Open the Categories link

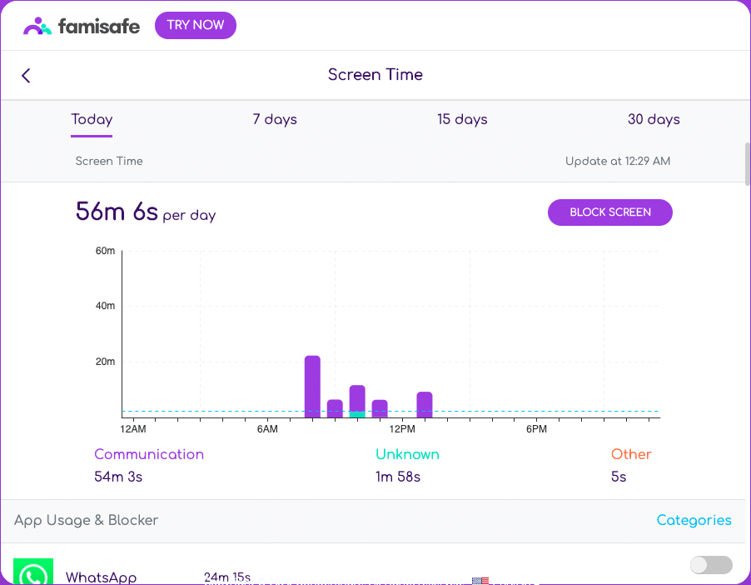pos(694,520)
